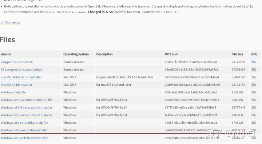The image size is (262, 144).
Task: Download Windows x86-64 embeddable zip file
Action: coord(27,100)
